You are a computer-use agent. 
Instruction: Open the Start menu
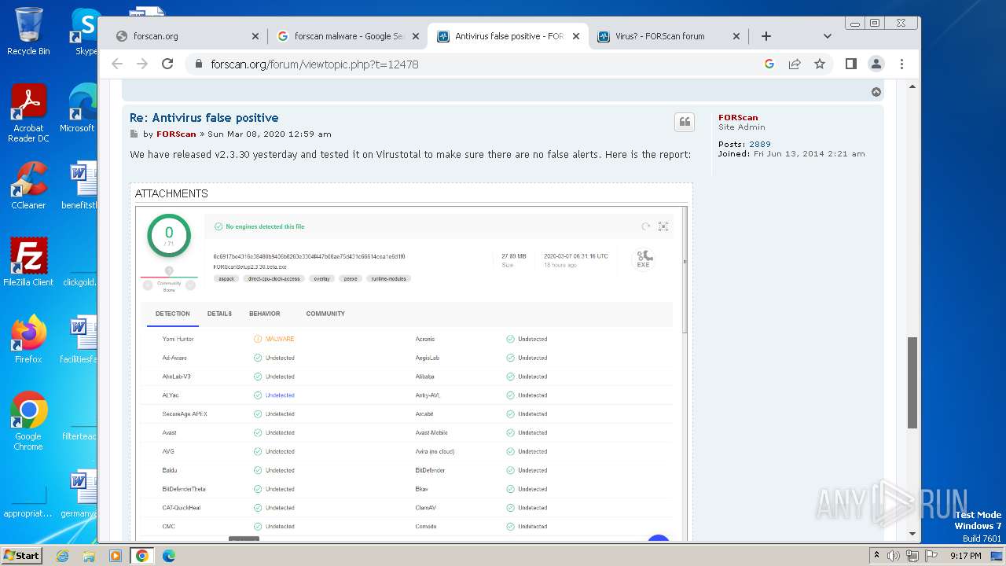coord(21,555)
